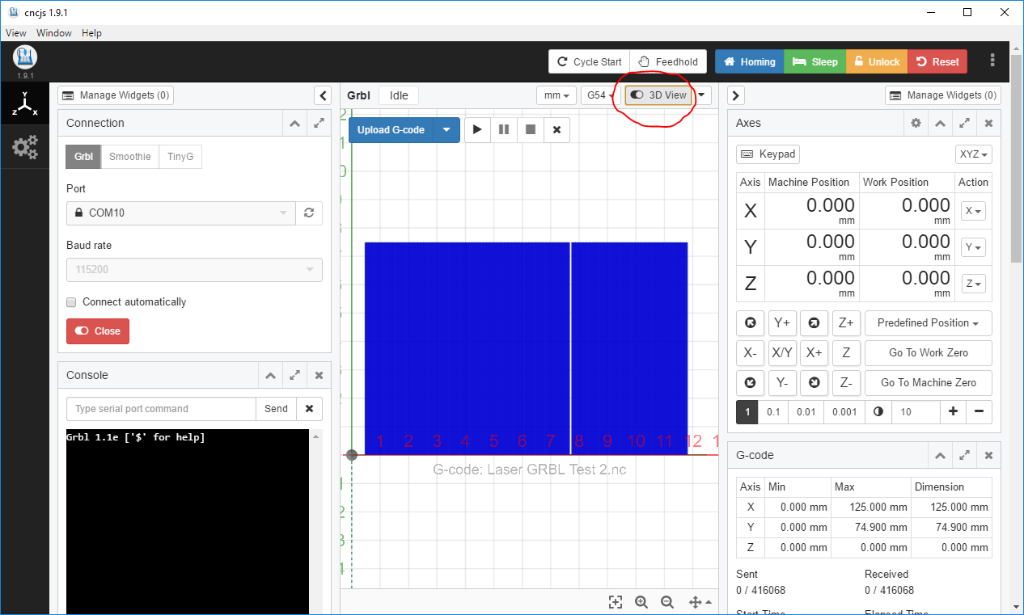Image resolution: width=1024 pixels, height=615 pixels.
Task: Refresh the serial port list
Action: (x=308, y=213)
